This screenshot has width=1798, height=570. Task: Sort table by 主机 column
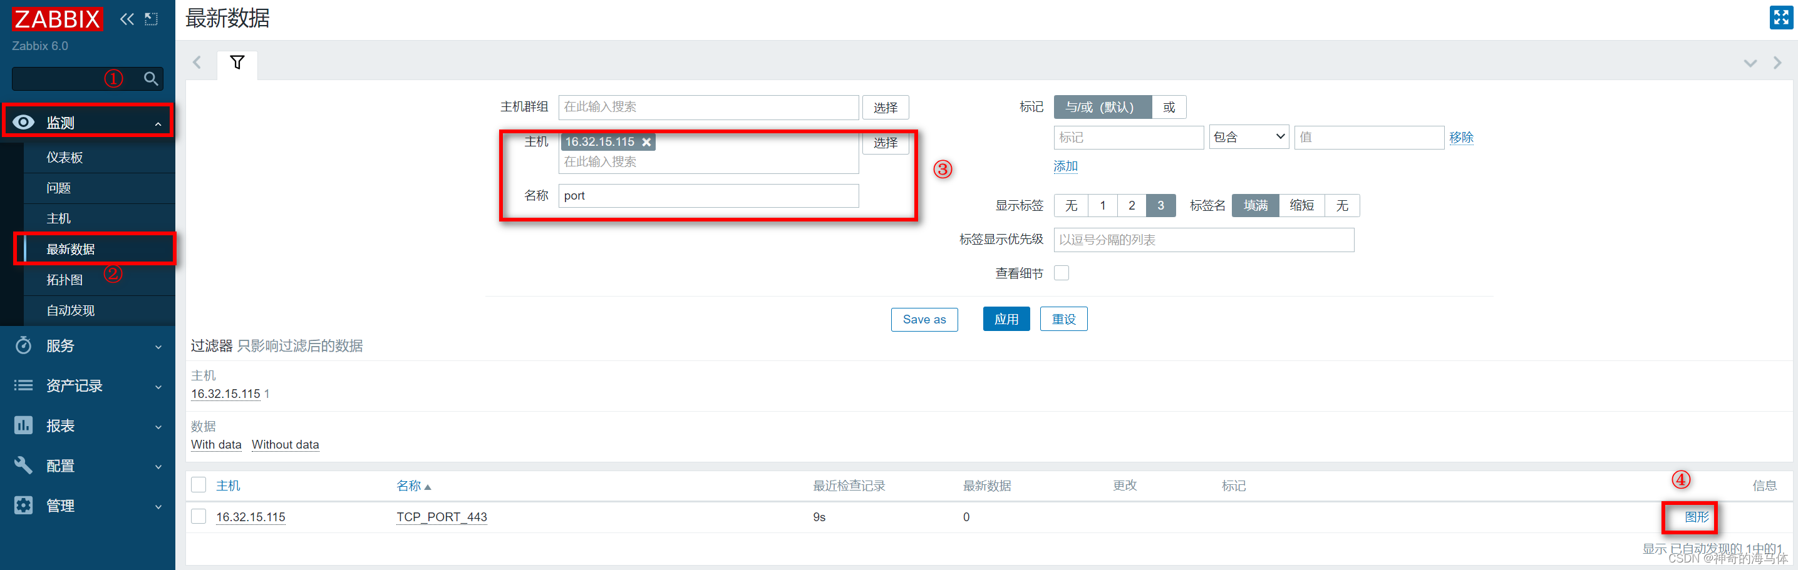[x=228, y=486]
